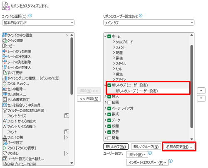The image size is (208, 168).
Task: Click info icon beside コマンドの選択 label
Action: point(30,16)
